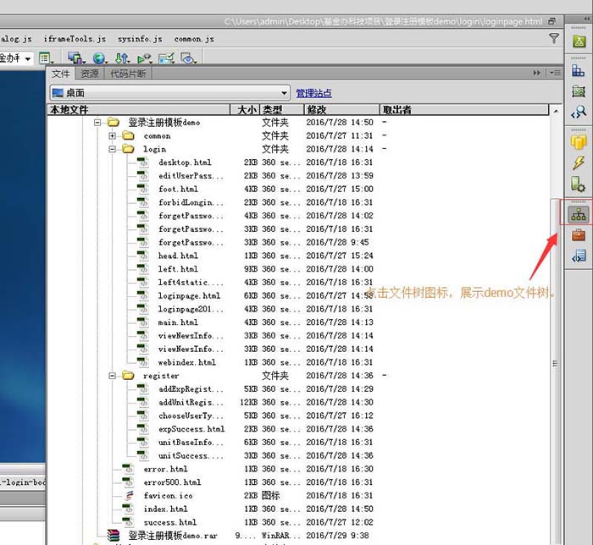Expand the common folder
Image resolution: width=593 pixels, height=545 pixels.
(x=113, y=135)
